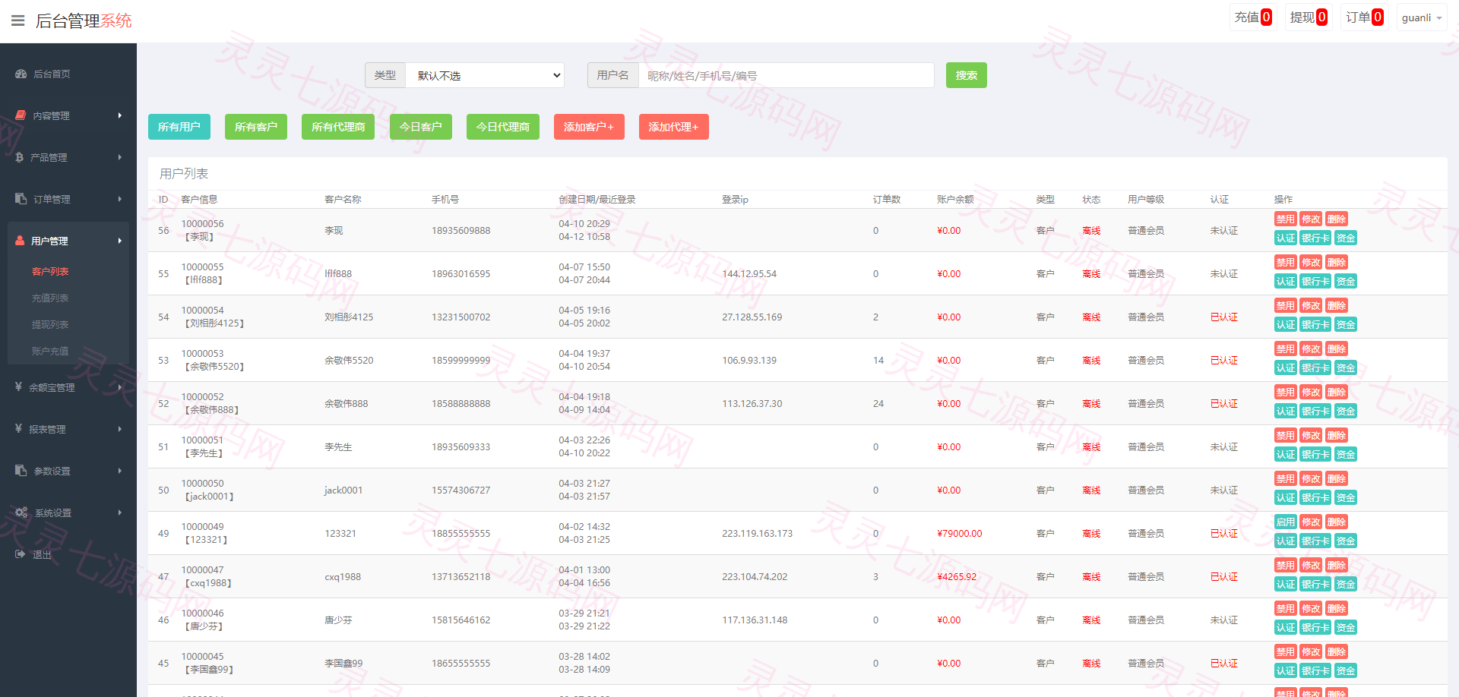
Task: Click 认证 for user jack0001
Action: [x=1285, y=497]
